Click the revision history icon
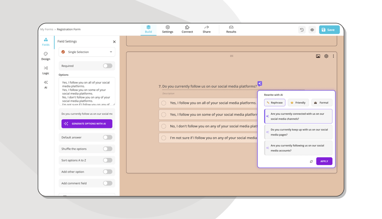382x219 pixels. [x=302, y=30]
